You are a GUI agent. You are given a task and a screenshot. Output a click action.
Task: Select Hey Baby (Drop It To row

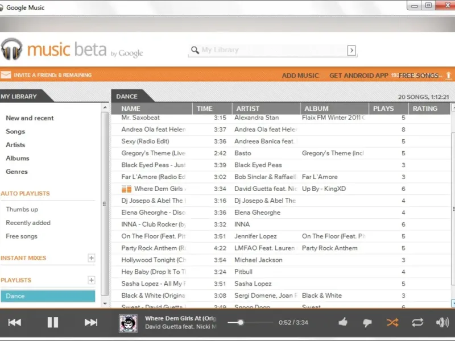(x=281, y=272)
